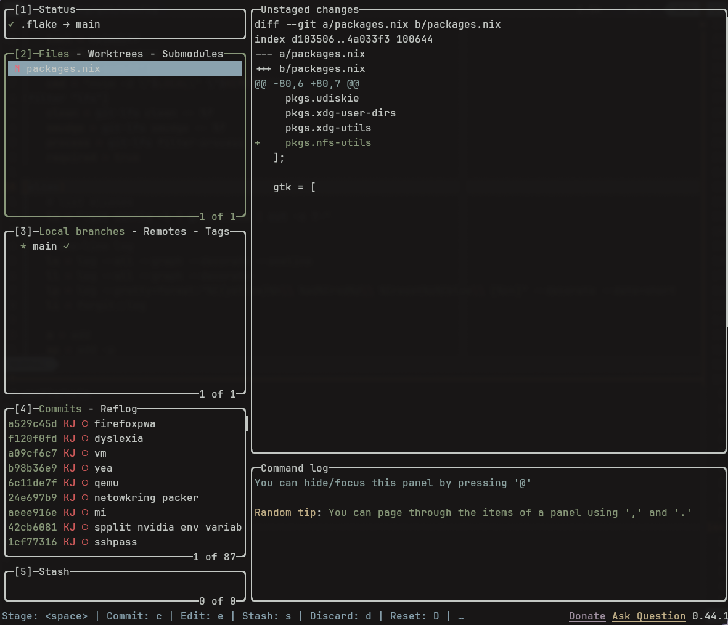The width and height of the screenshot is (728, 625).
Task: Click the Discard: d keybinding hint
Action: 341,616
